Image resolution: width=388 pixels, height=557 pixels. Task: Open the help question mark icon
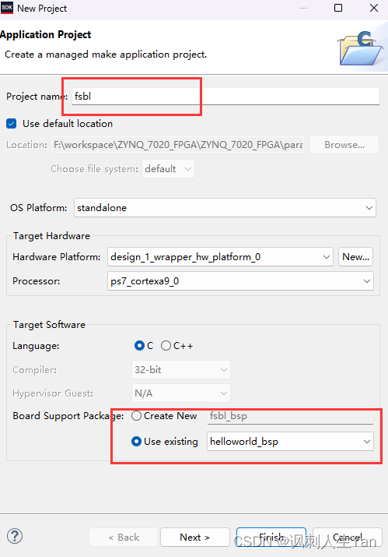click(15, 537)
